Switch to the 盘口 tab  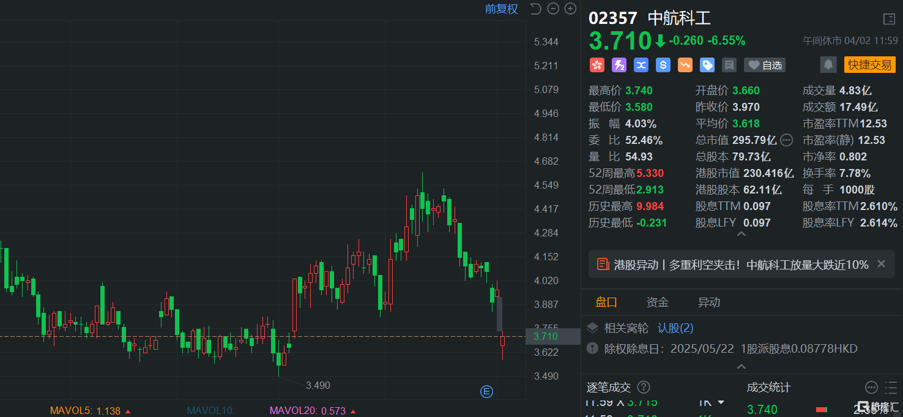tap(606, 302)
